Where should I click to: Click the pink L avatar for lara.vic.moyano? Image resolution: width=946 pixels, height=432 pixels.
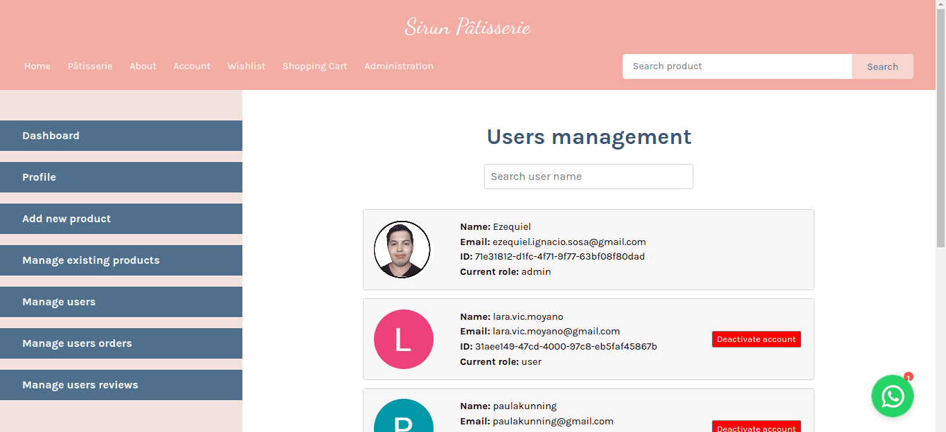(x=403, y=339)
